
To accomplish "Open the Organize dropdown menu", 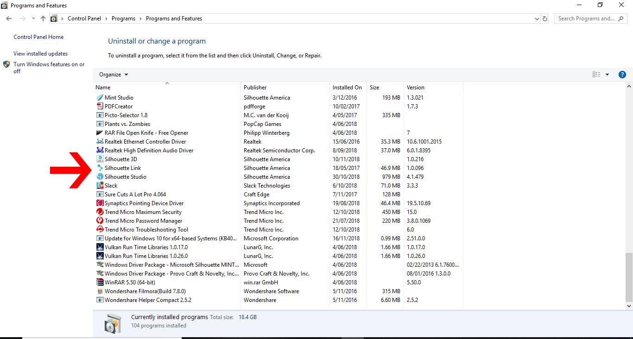I will tap(114, 75).
